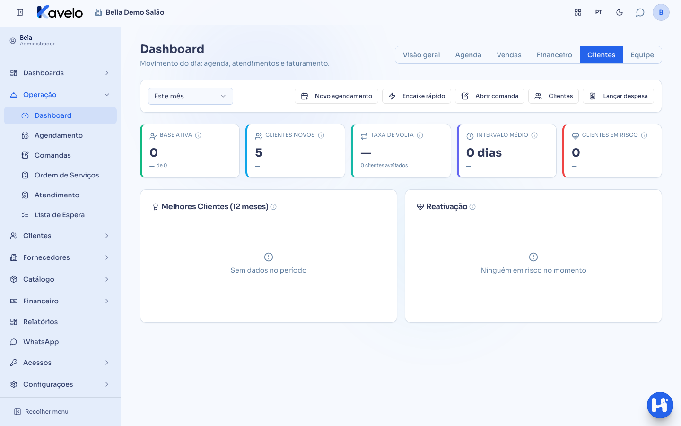
Task: Open Comandas in the sidebar
Action: [60, 155]
